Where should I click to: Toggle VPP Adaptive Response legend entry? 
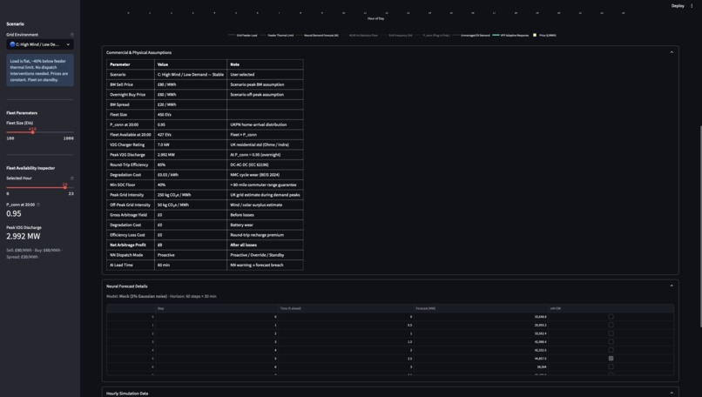coord(510,35)
